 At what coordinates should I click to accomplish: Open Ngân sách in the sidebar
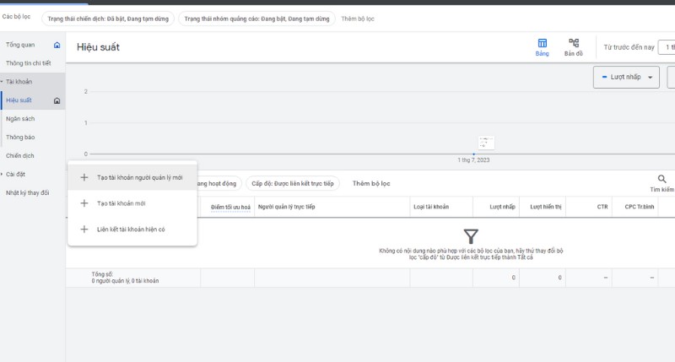pos(20,119)
